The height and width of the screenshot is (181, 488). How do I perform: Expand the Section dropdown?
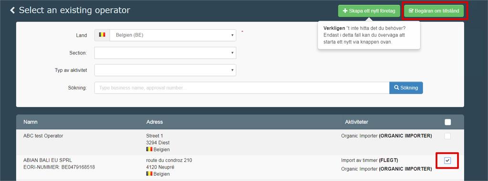(x=165, y=53)
